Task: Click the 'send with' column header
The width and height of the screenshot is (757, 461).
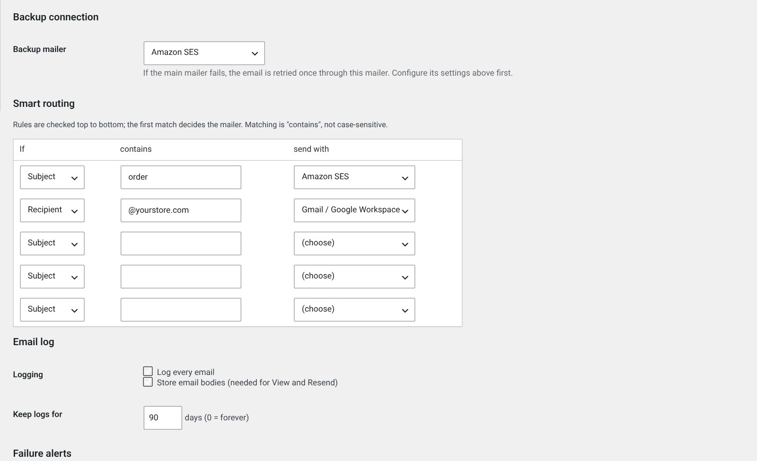Action: 311,149
